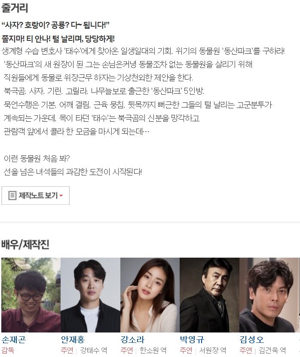Expand the 제작노트 보기 red dropdown arrow

click(x=61, y=196)
